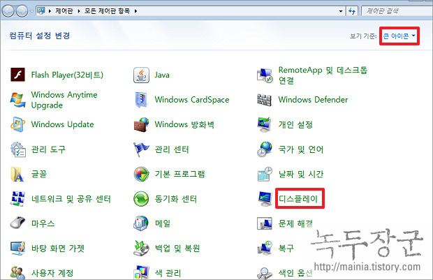This screenshot has width=433, height=280.
Task: Go forward with the Forward button
Action: 22,11
